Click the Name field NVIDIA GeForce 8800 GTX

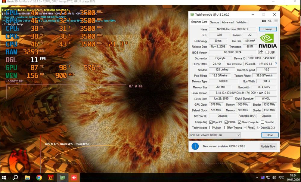pos(233,29)
